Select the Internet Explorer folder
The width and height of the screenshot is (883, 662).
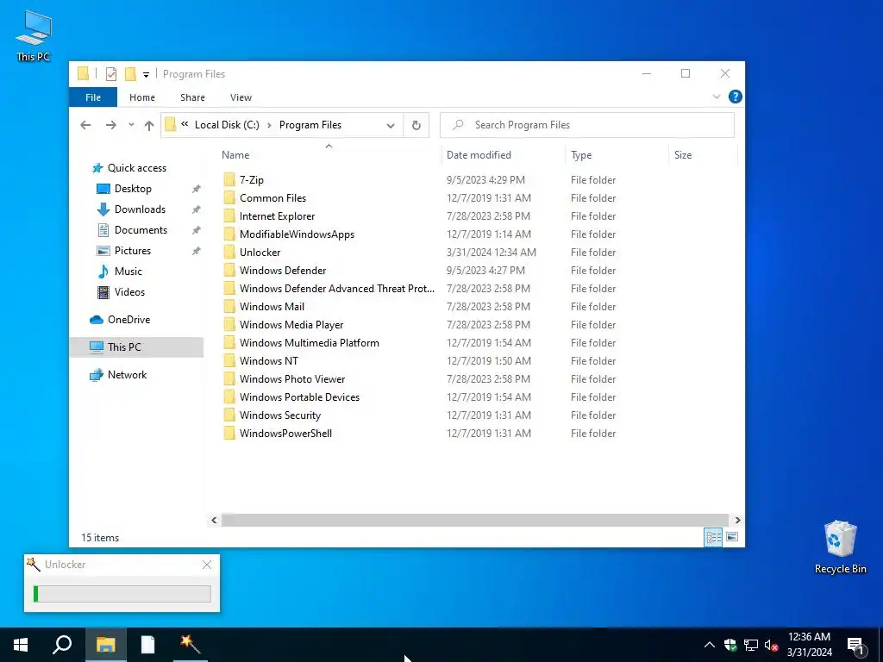pos(277,216)
